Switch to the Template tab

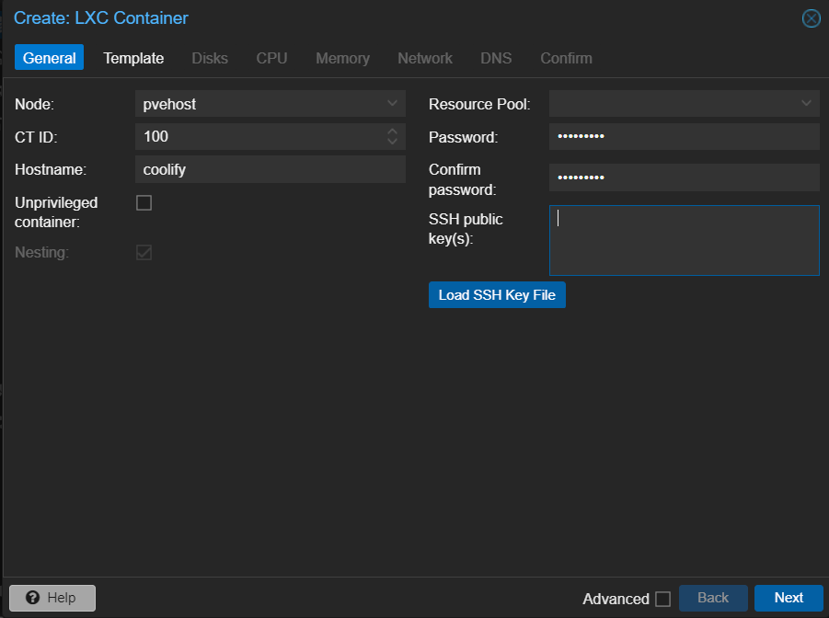click(132, 58)
